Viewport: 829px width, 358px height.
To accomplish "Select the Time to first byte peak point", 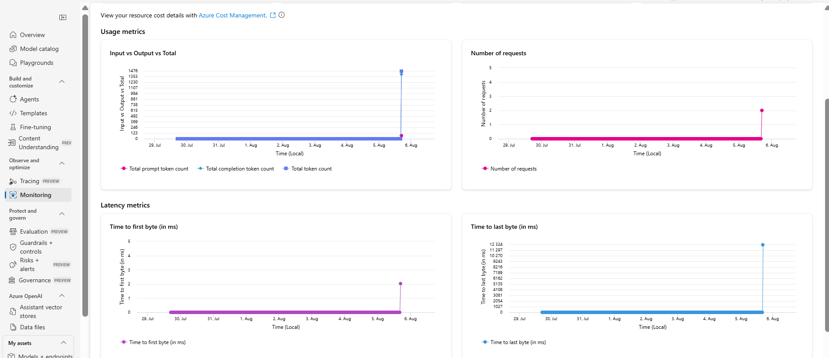I will [x=401, y=284].
